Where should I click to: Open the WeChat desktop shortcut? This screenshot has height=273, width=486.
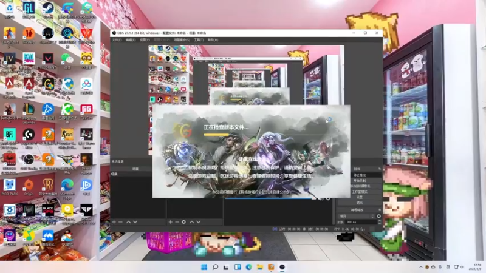pos(67,61)
